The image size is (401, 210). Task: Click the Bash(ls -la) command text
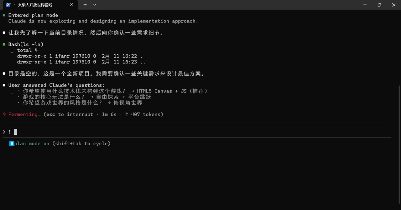26,44
